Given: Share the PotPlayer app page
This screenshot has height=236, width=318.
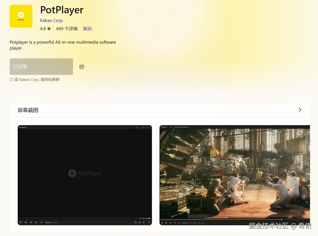Looking at the screenshot, I should [x=82, y=67].
